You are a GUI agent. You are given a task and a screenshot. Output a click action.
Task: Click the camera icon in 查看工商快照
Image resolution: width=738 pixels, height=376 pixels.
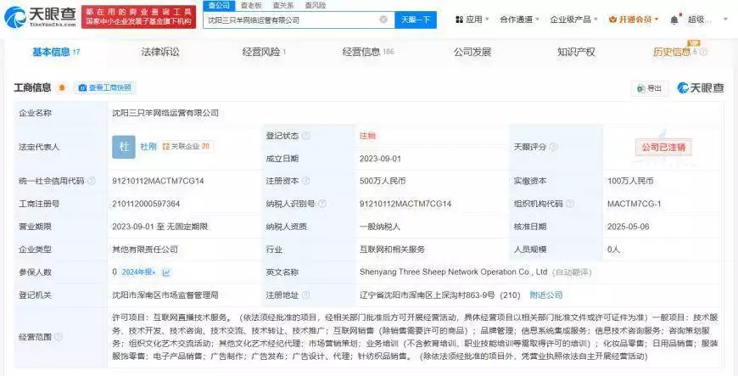(82, 87)
